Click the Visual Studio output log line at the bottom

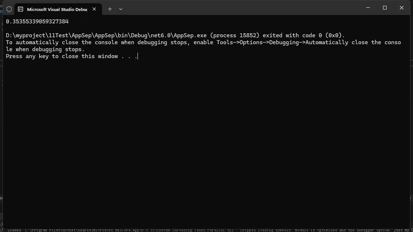pos(205,230)
